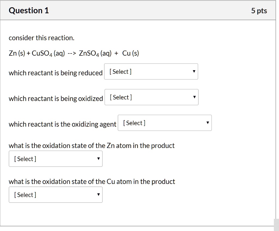Viewport: 279px width, 231px height.
Task: Open the dropdown asking which reactant is being reduced
Action: 151,71
